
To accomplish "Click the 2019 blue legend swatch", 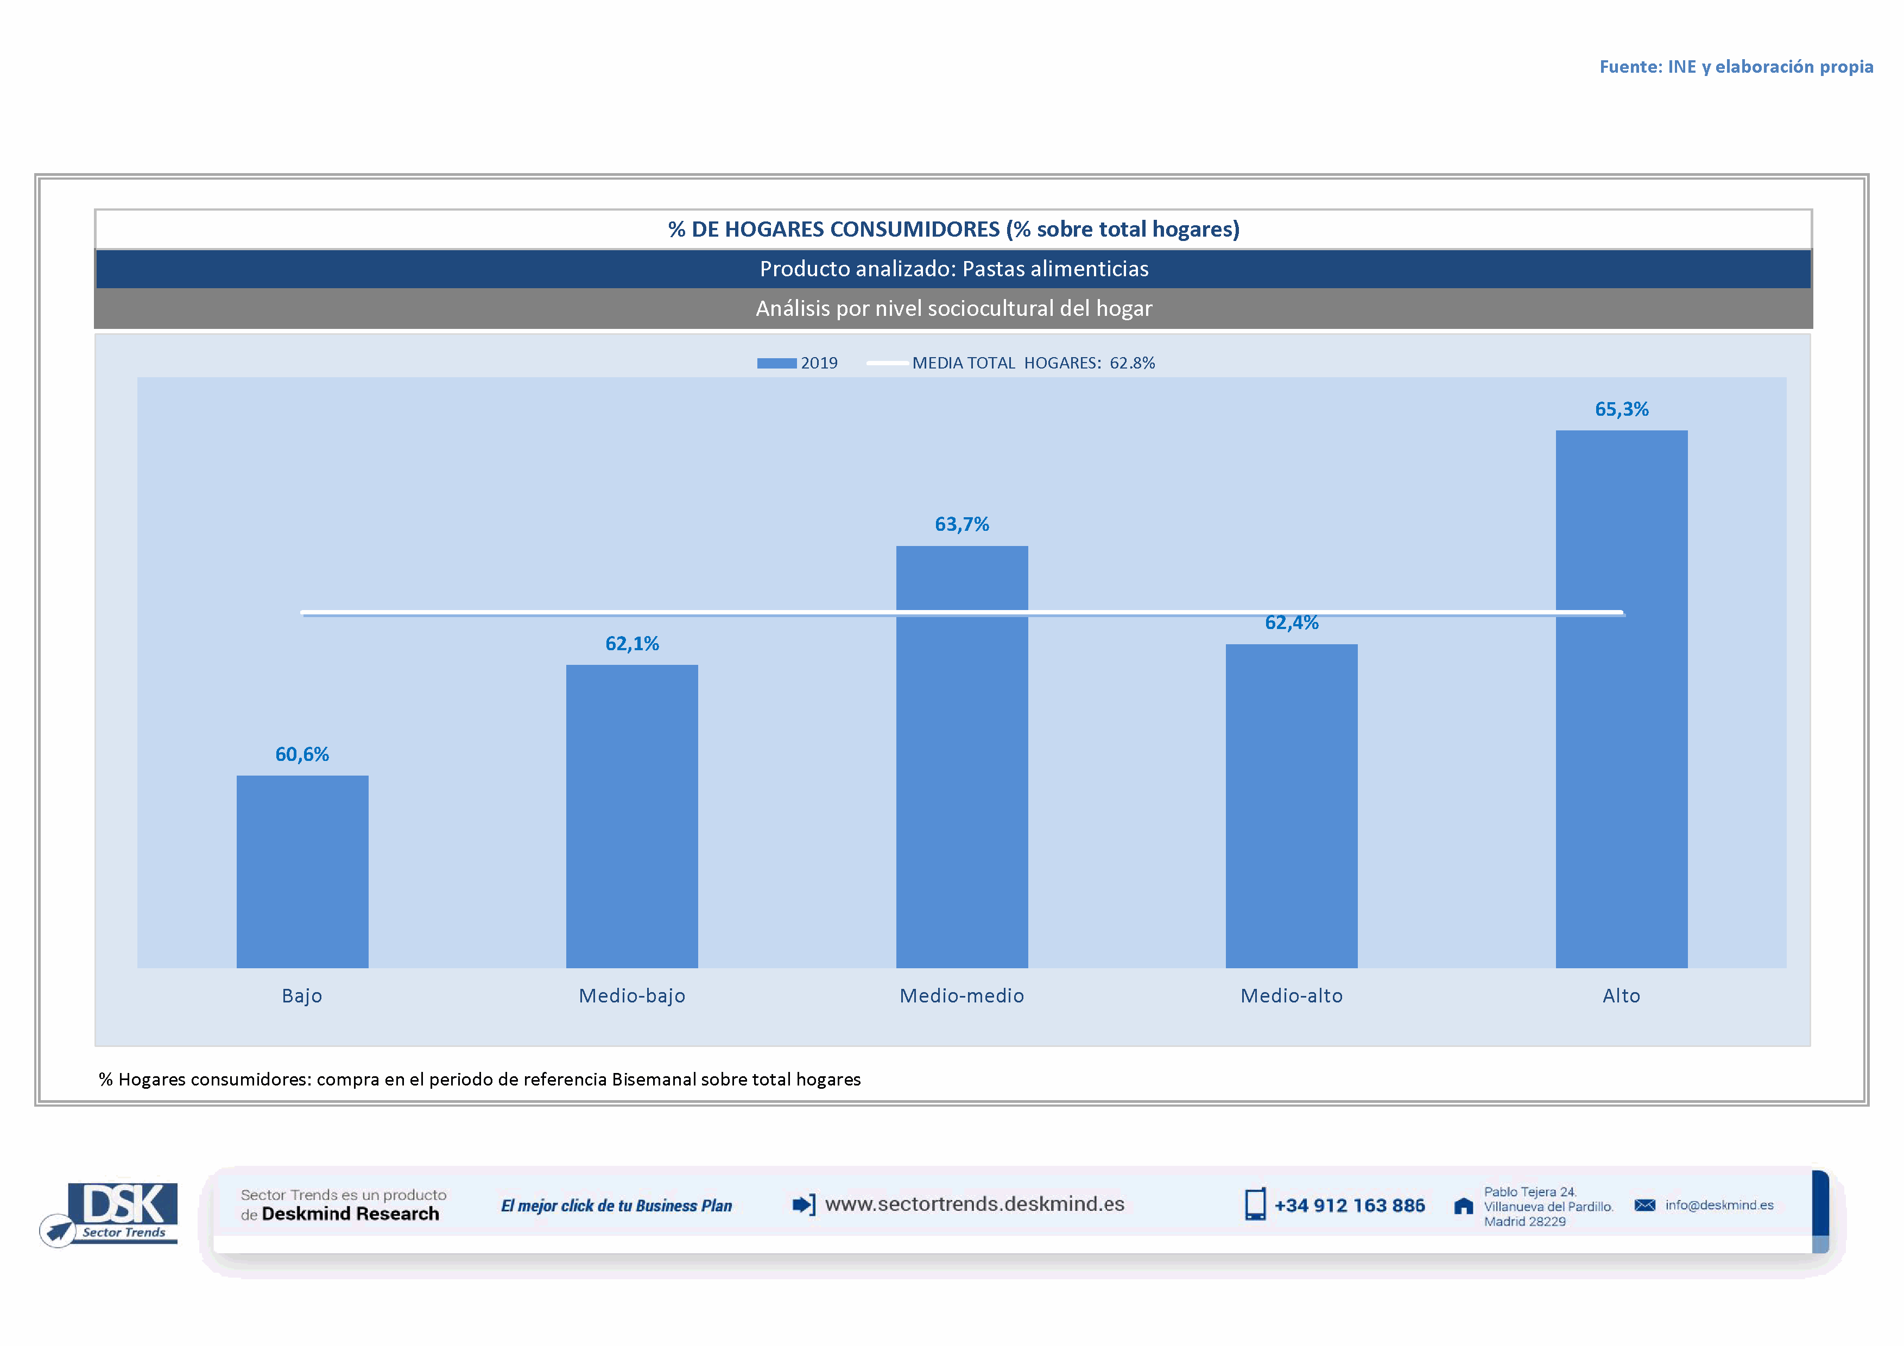I will [776, 363].
